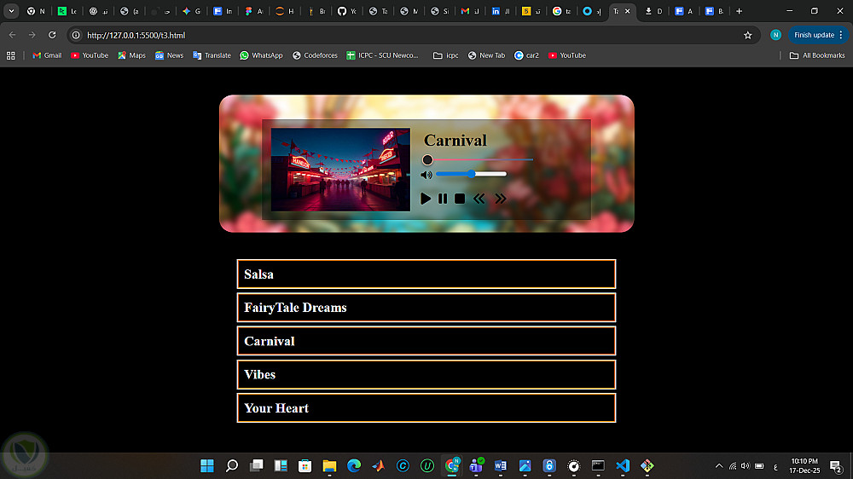Image resolution: width=853 pixels, height=479 pixels.
Task: Open the Translate bookmark
Action: 212,55
